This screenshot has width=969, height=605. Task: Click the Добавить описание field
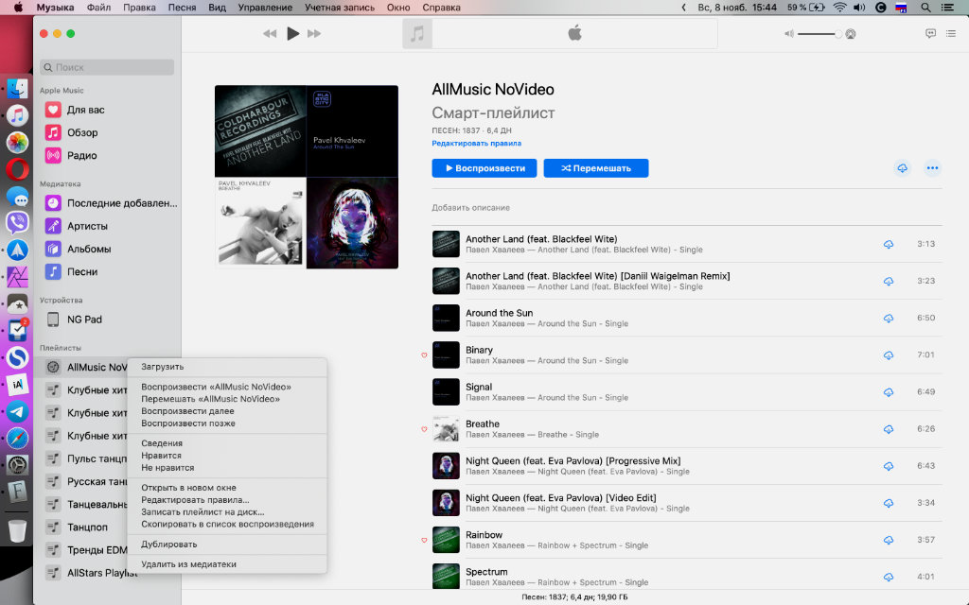471,208
